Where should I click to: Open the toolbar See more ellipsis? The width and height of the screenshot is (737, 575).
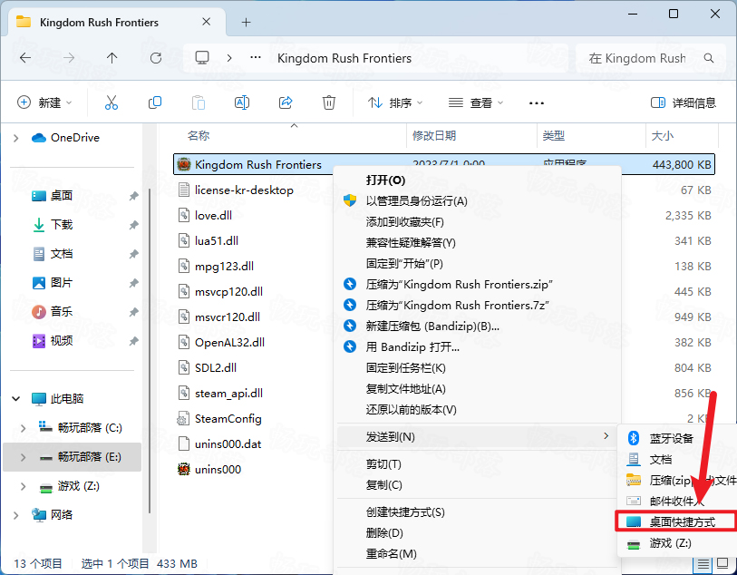point(537,103)
